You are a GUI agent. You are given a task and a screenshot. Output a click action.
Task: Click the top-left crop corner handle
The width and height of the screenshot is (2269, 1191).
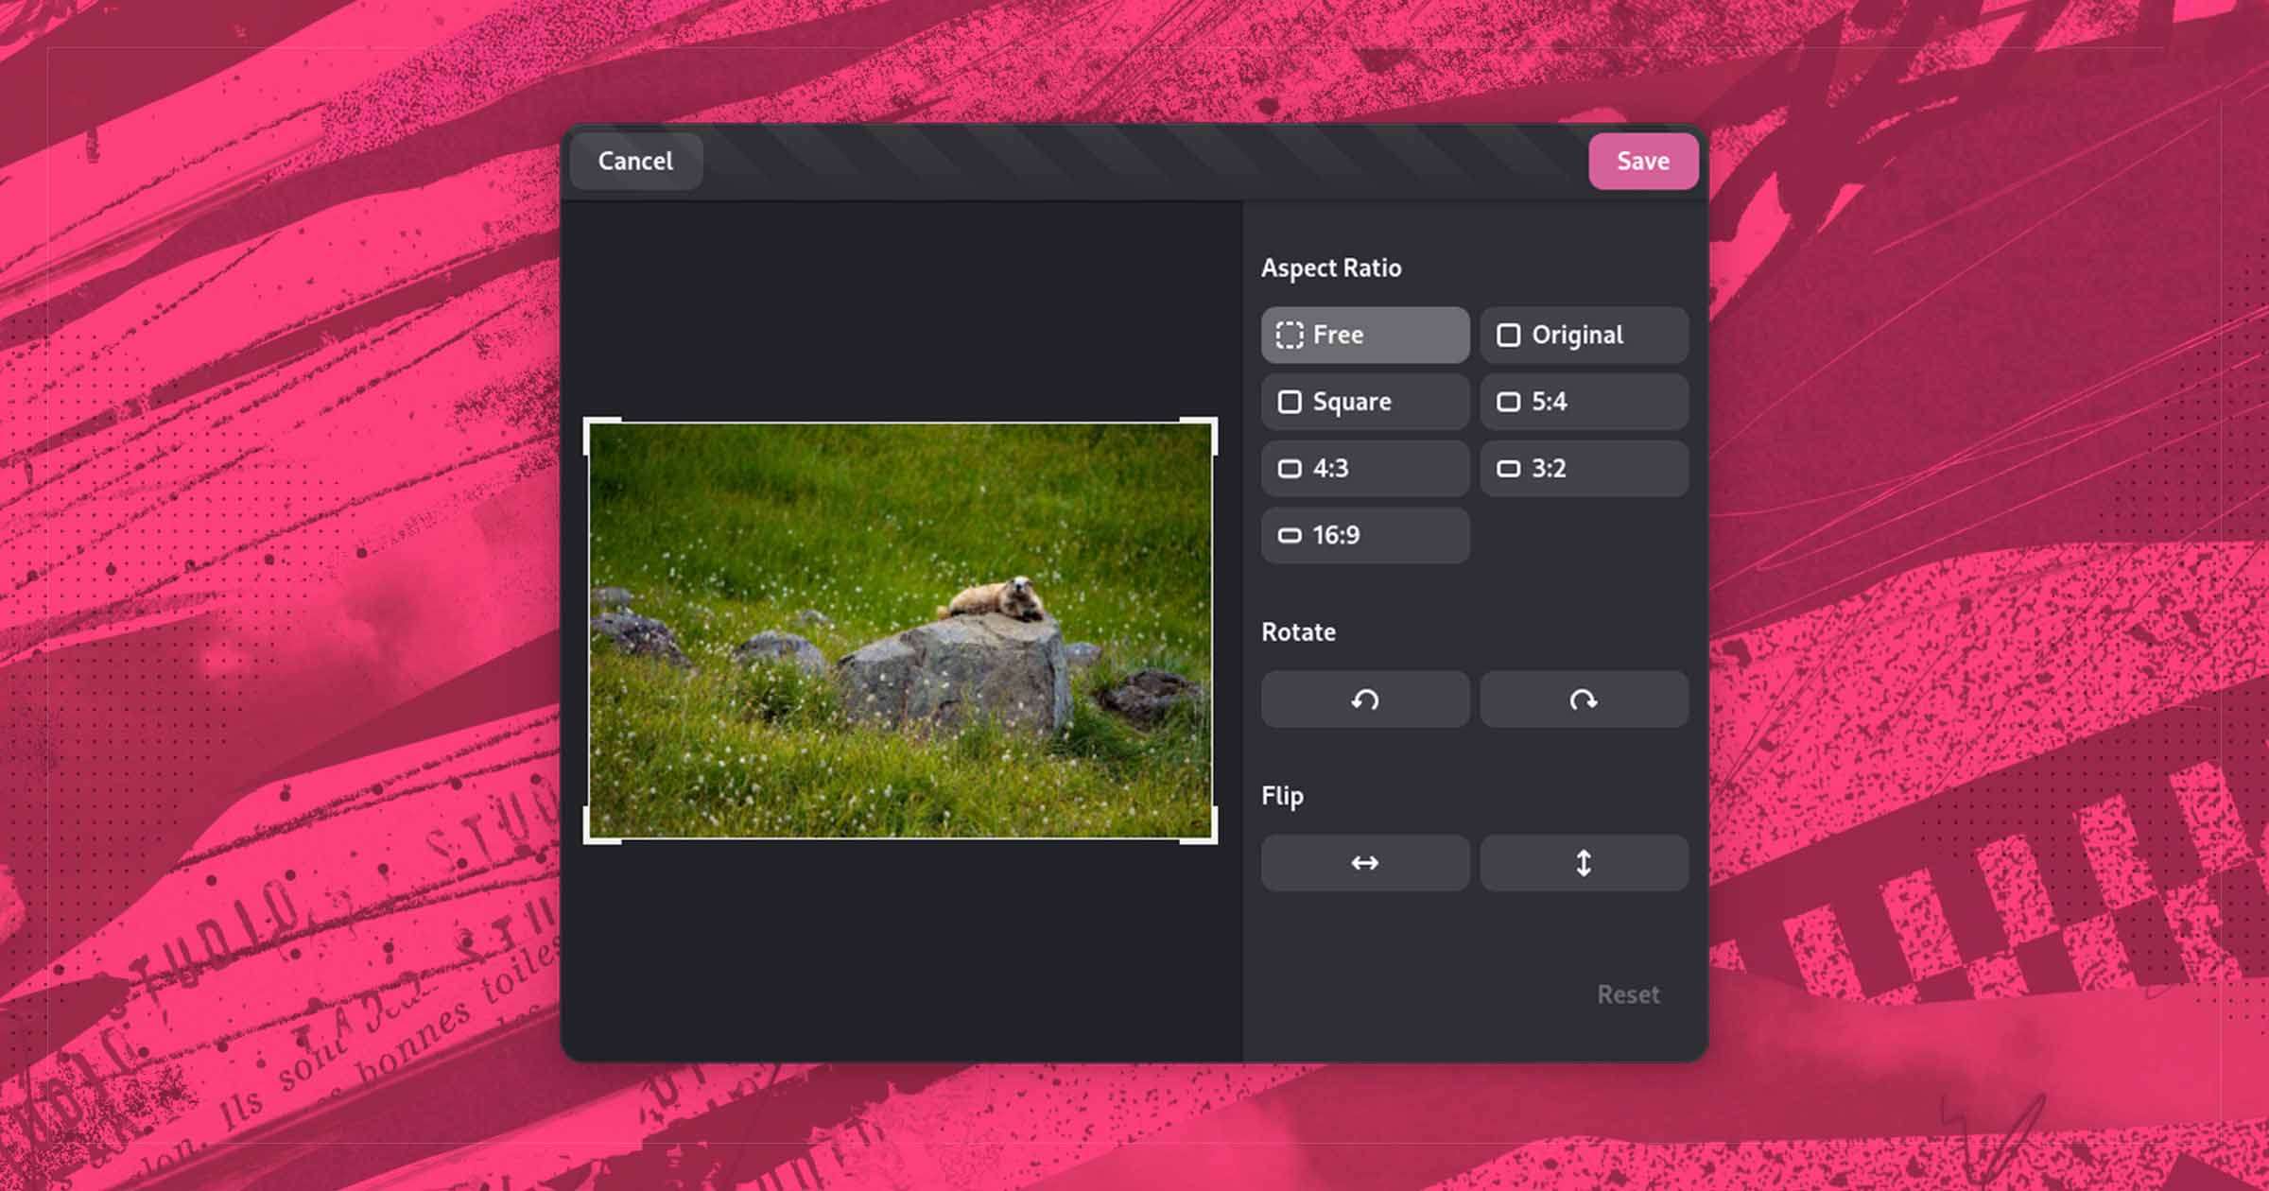click(589, 423)
